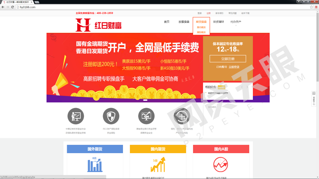The height and width of the screenshot is (179, 319).
Task: Click the bookmark star icon
Action: point(311,7)
